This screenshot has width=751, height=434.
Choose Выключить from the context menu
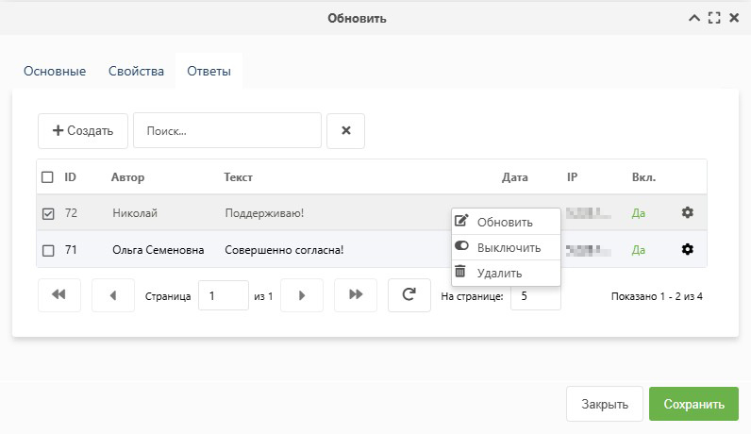508,248
